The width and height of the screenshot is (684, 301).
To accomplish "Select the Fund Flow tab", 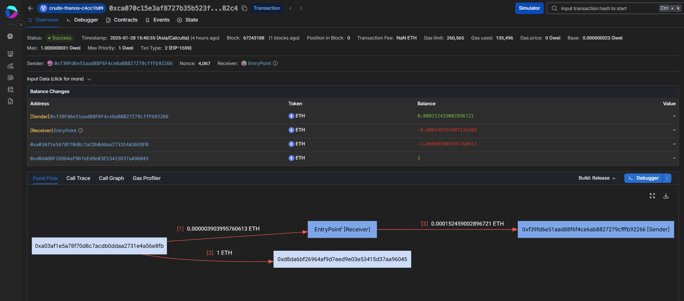I will coord(45,178).
